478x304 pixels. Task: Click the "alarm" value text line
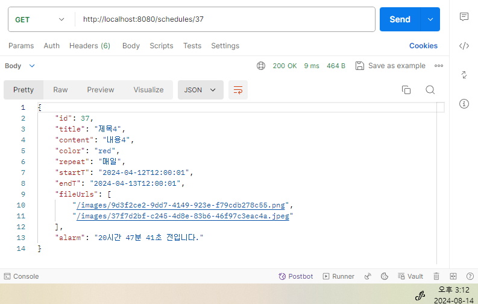click(149, 238)
